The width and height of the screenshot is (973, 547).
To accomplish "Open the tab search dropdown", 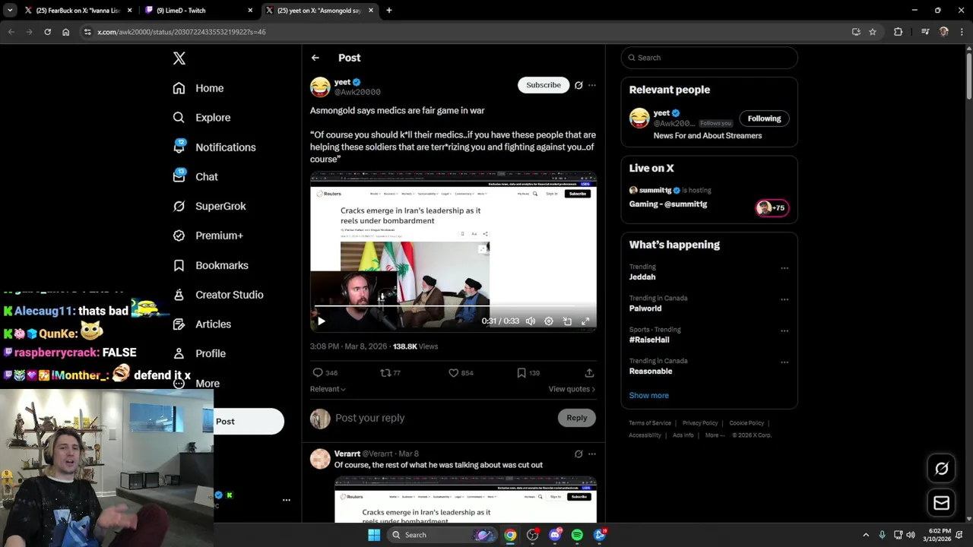I will (x=10, y=11).
